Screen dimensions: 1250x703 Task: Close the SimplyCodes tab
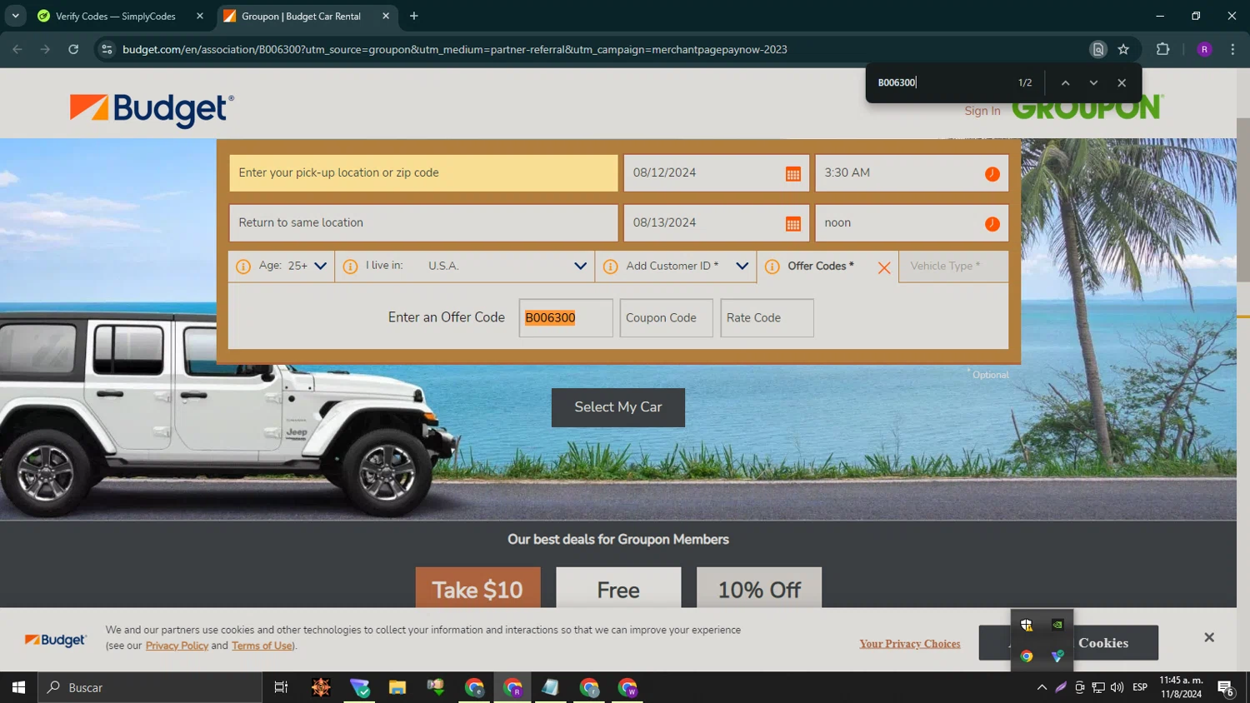[200, 16]
